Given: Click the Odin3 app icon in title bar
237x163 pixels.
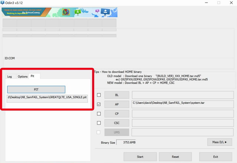Looking at the screenshot, I should coord(3,3).
